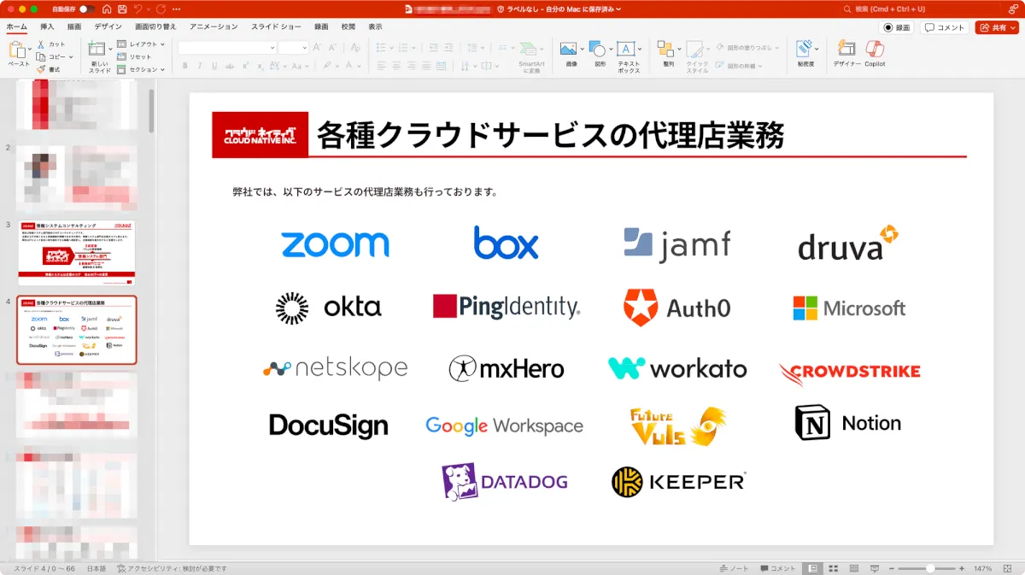The width and height of the screenshot is (1025, 575).
Task: Start slideshow from status bar icon
Action: 875,568
